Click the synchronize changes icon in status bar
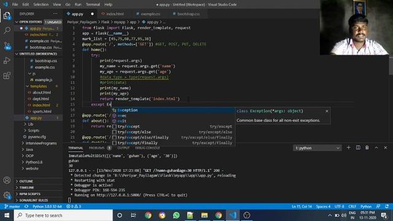Viewport: 393px width, 221px height. 26,206
